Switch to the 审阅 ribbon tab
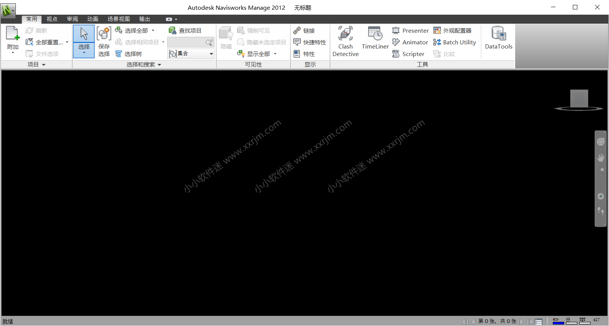This screenshot has width=609, height=326. (x=72, y=19)
